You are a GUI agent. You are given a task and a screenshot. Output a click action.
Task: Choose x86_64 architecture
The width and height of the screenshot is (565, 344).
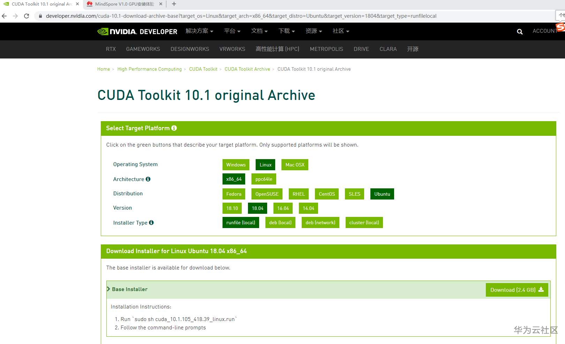coord(234,179)
